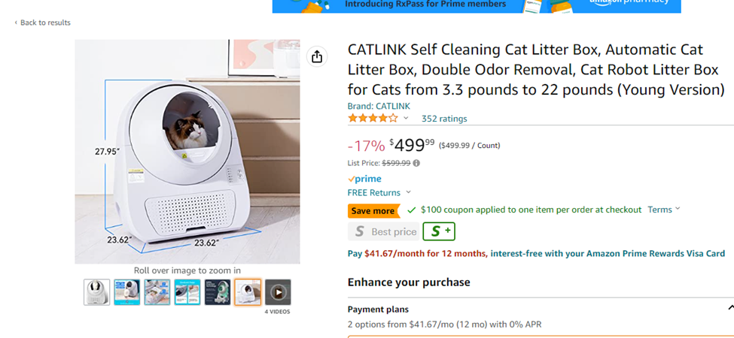734x338 pixels.
Task: Open the Brand: CATLINK link
Action: click(x=379, y=107)
